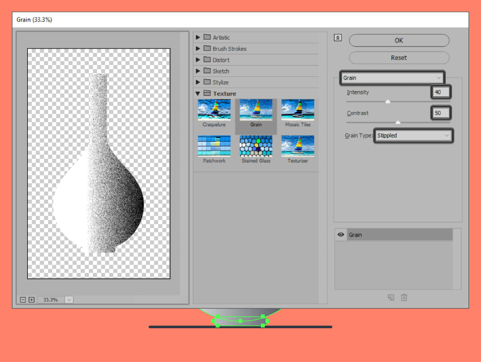This screenshot has width=481, height=362.
Task: Click the OK button
Action: pos(399,41)
